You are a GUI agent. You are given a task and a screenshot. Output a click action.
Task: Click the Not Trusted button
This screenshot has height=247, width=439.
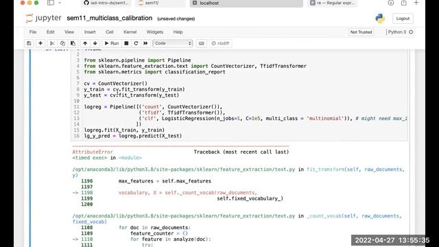[361, 32]
